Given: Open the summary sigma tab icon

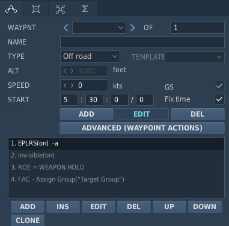Looking at the screenshot, I should click(x=85, y=9).
